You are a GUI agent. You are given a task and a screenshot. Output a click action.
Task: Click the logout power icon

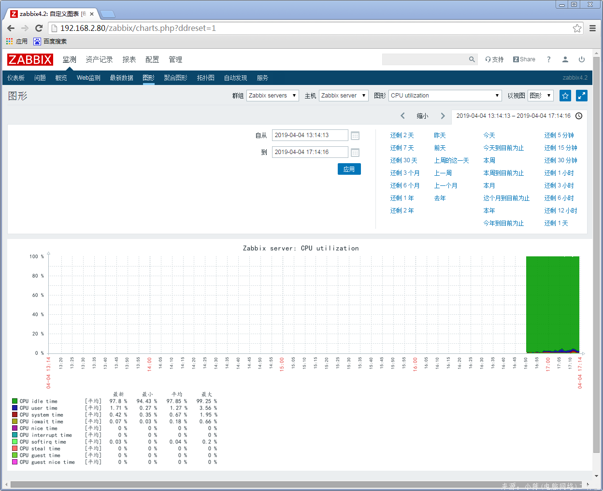click(582, 59)
